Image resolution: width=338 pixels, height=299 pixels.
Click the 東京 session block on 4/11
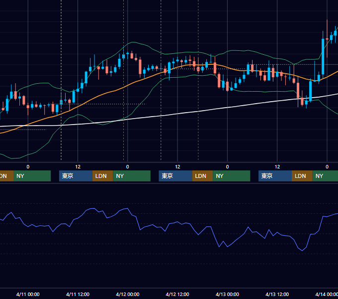click(x=76, y=176)
